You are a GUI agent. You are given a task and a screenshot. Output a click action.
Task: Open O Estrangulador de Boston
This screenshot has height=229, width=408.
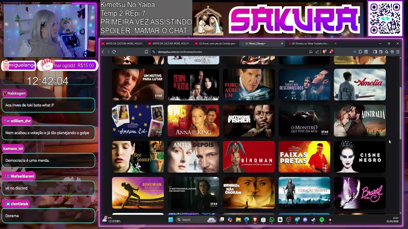(193, 193)
